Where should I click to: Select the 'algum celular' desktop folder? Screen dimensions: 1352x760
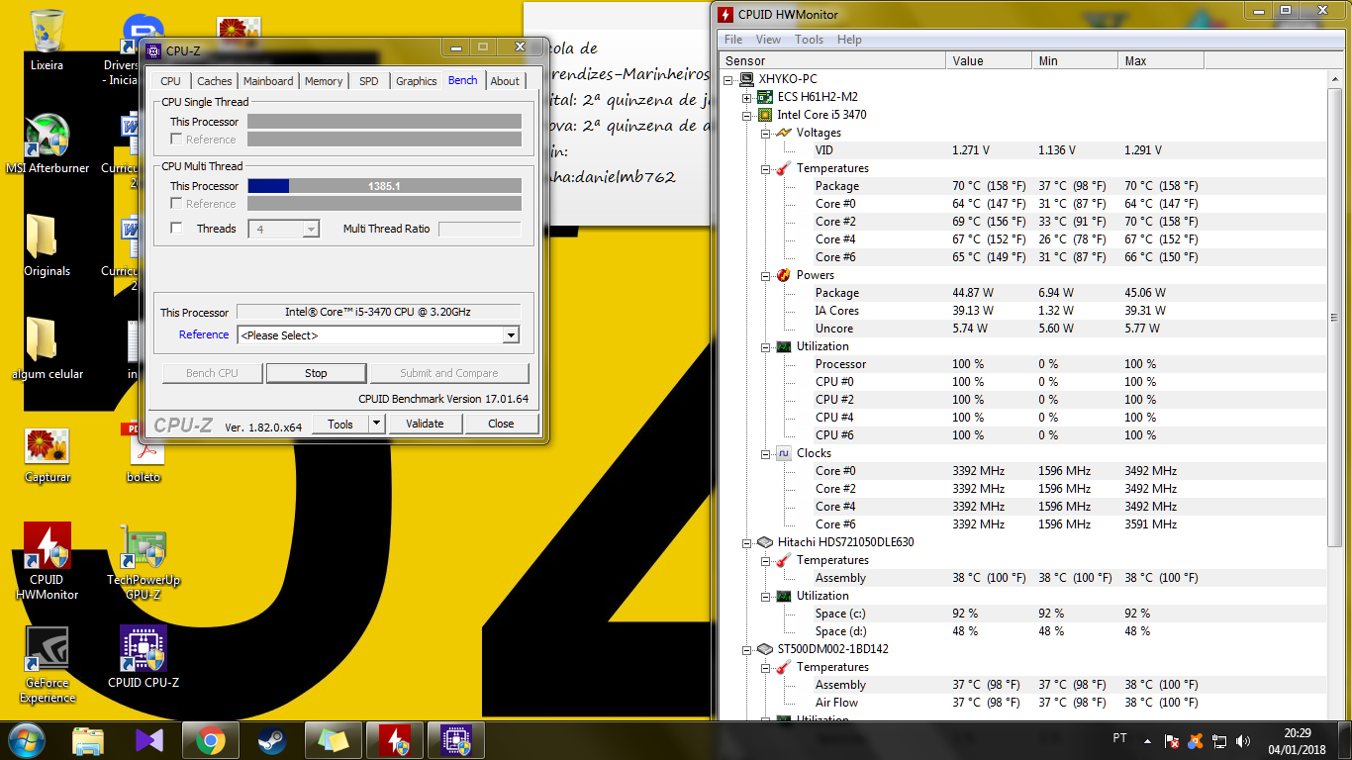(47, 348)
